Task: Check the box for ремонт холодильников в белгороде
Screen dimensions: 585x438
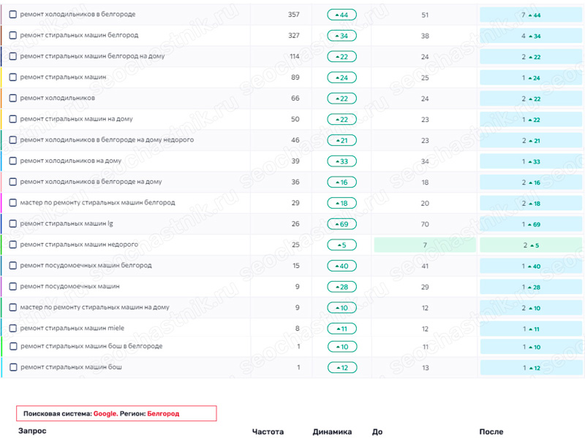Action: 13,15
